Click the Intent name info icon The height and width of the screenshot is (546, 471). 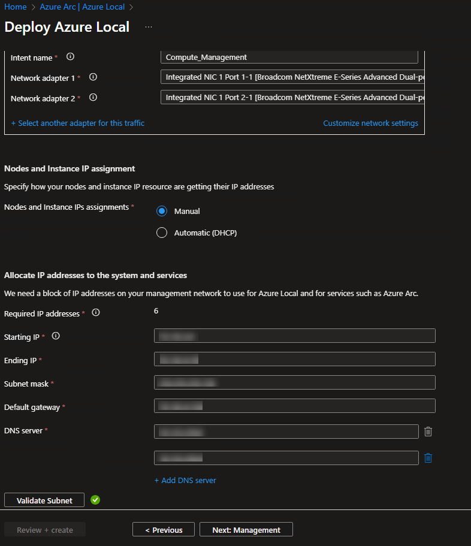(70, 57)
